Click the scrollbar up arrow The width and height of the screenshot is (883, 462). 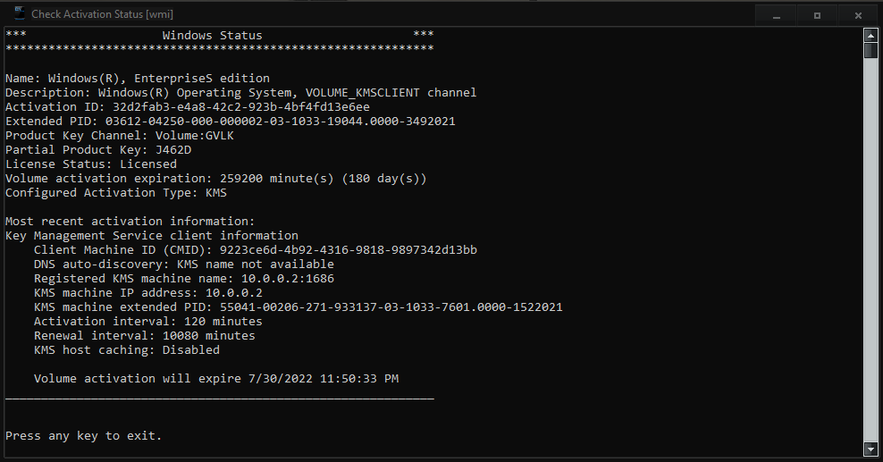click(870, 36)
